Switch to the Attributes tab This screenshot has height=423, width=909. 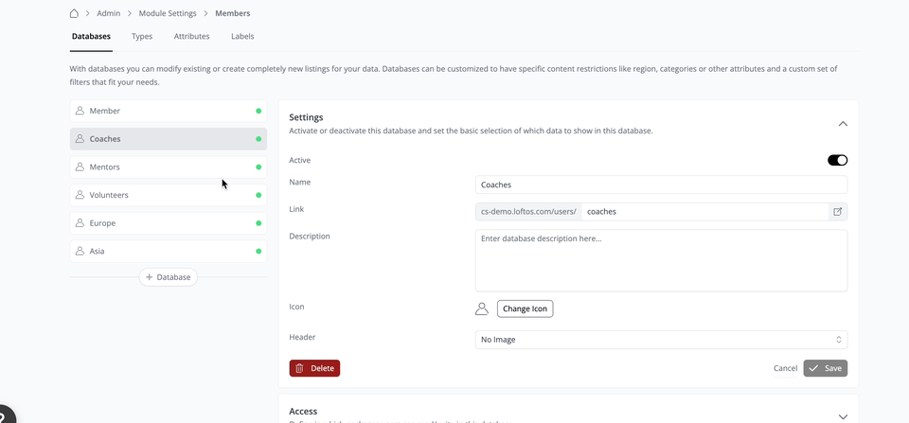[191, 37]
